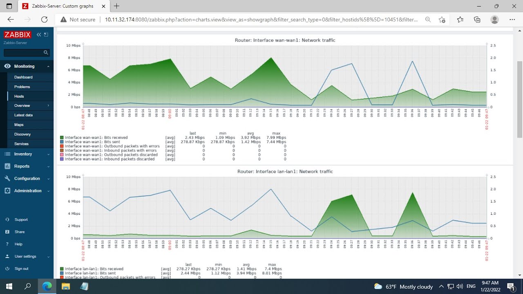523x294 pixels.
Task: Click the zoom magnifier icon in the address bar
Action: coord(428,20)
